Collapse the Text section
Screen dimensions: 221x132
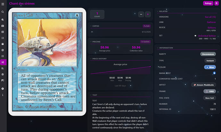click(91, 95)
